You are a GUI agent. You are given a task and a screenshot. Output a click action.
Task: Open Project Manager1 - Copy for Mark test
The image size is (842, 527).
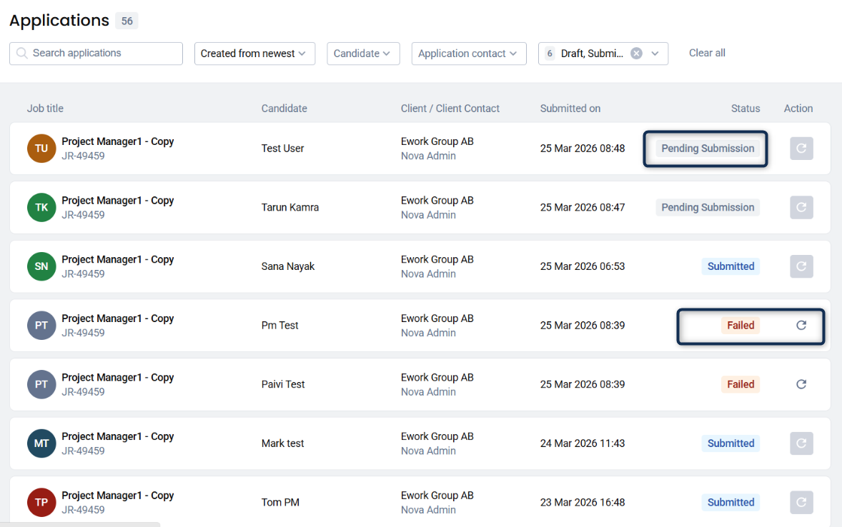pos(118,437)
